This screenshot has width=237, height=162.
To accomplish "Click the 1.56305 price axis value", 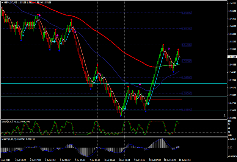I will coord(232,19).
